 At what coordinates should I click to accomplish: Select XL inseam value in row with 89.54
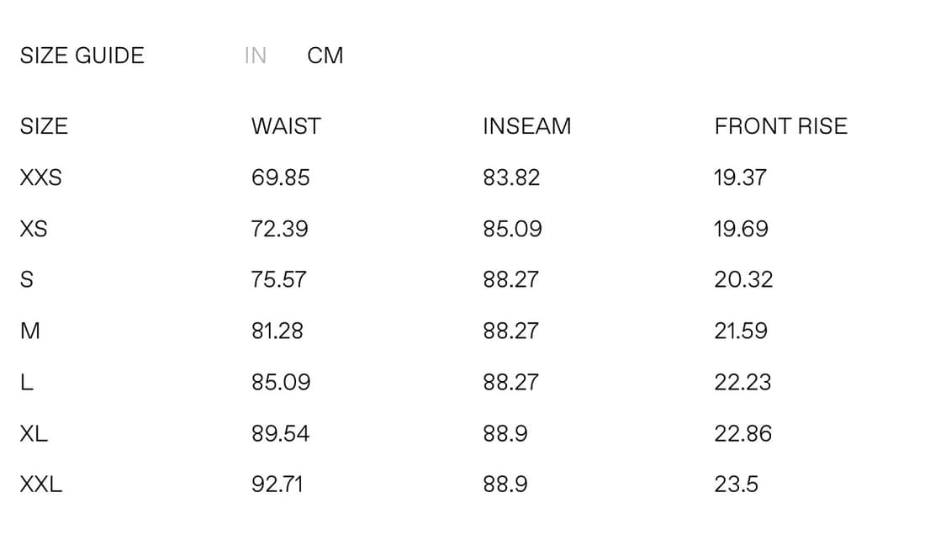click(505, 433)
